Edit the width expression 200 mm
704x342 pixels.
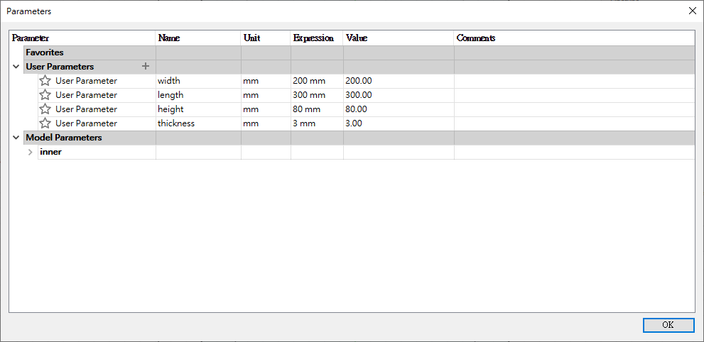309,81
